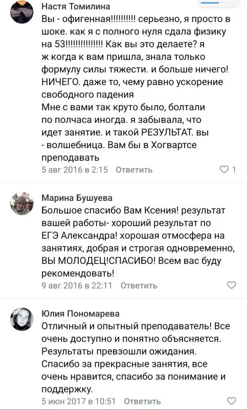
Task: Click Ответить under Юлия Пономарева's comment
Action: (142, 401)
